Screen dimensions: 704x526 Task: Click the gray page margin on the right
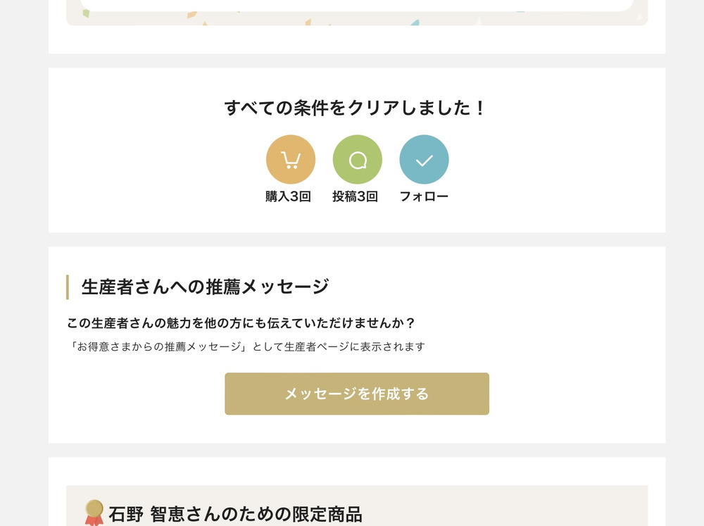tap(684, 282)
